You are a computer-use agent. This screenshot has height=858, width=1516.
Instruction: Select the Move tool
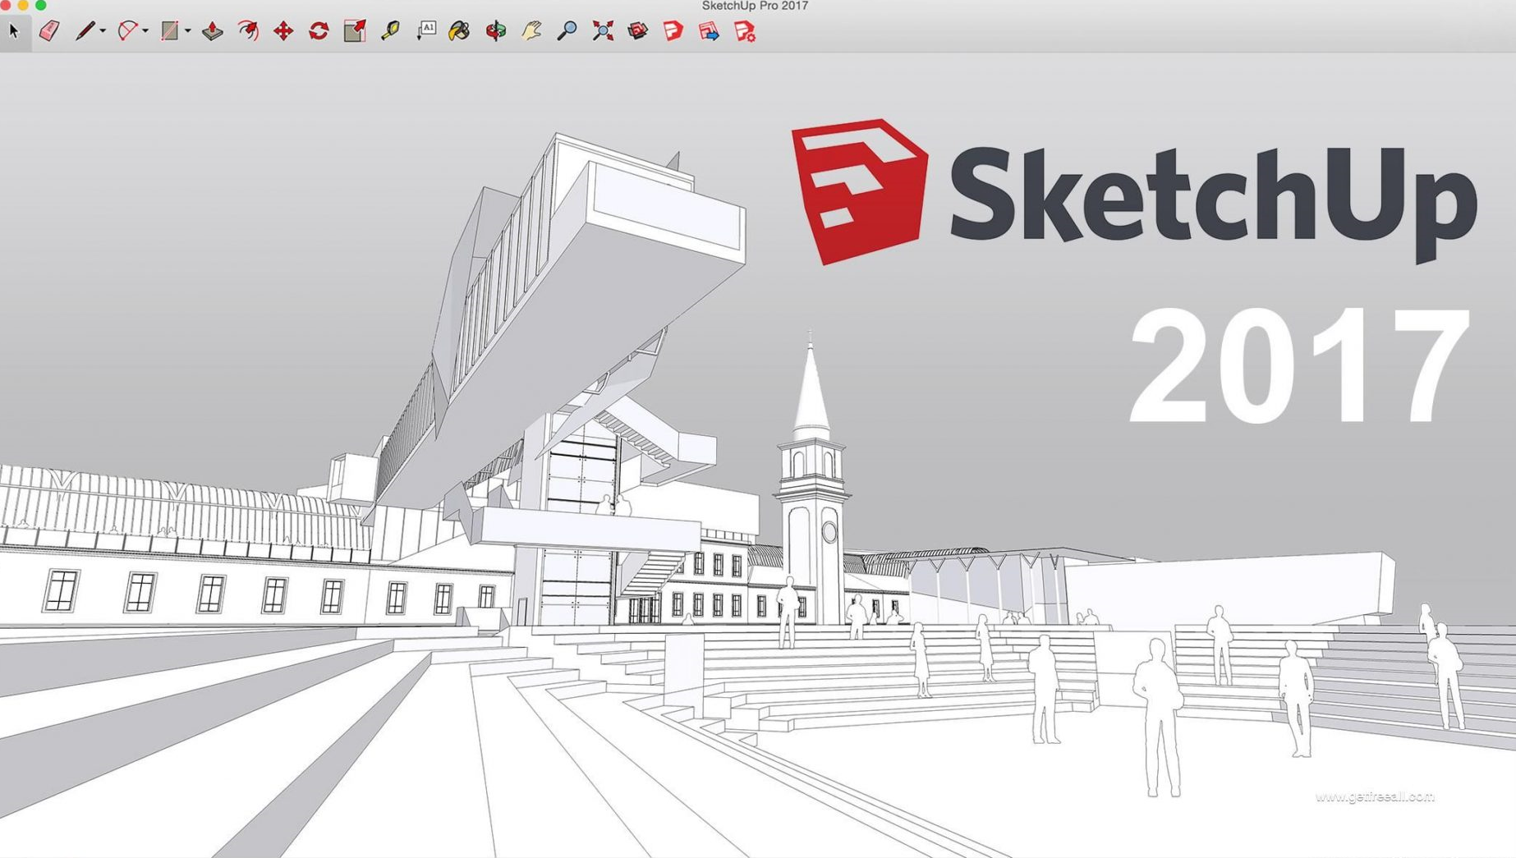coord(283,31)
